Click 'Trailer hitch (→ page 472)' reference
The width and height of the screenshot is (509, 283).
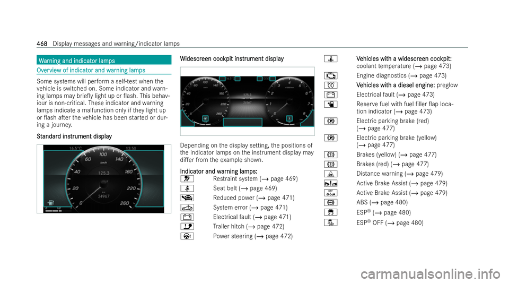tap(249, 226)
